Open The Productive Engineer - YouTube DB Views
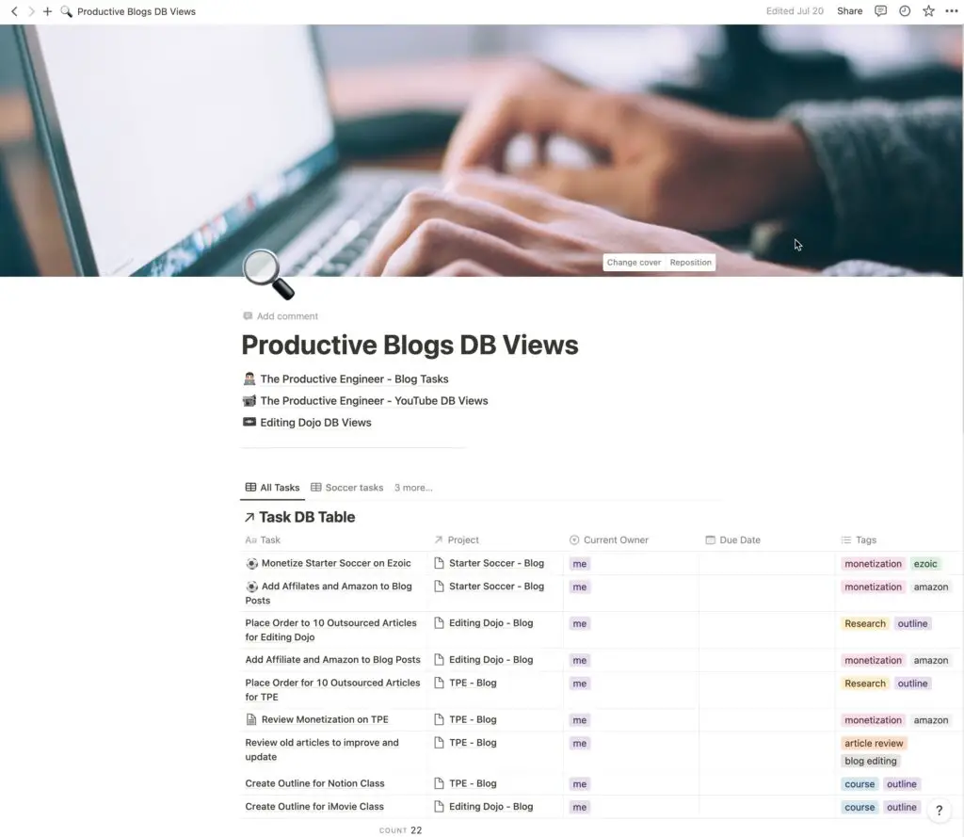The image size is (964, 837). click(374, 401)
